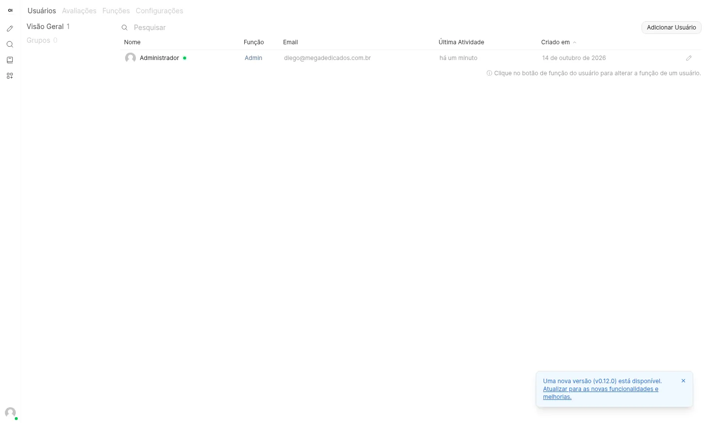The height and width of the screenshot is (423, 709).
Task: Open notes icon in left sidebar
Action: (x=10, y=60)
